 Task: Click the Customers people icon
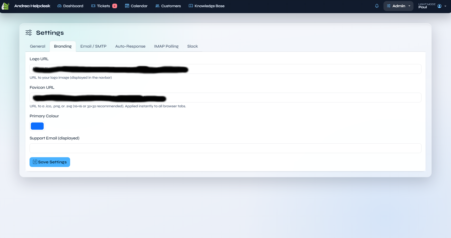(x=157, y=6)
